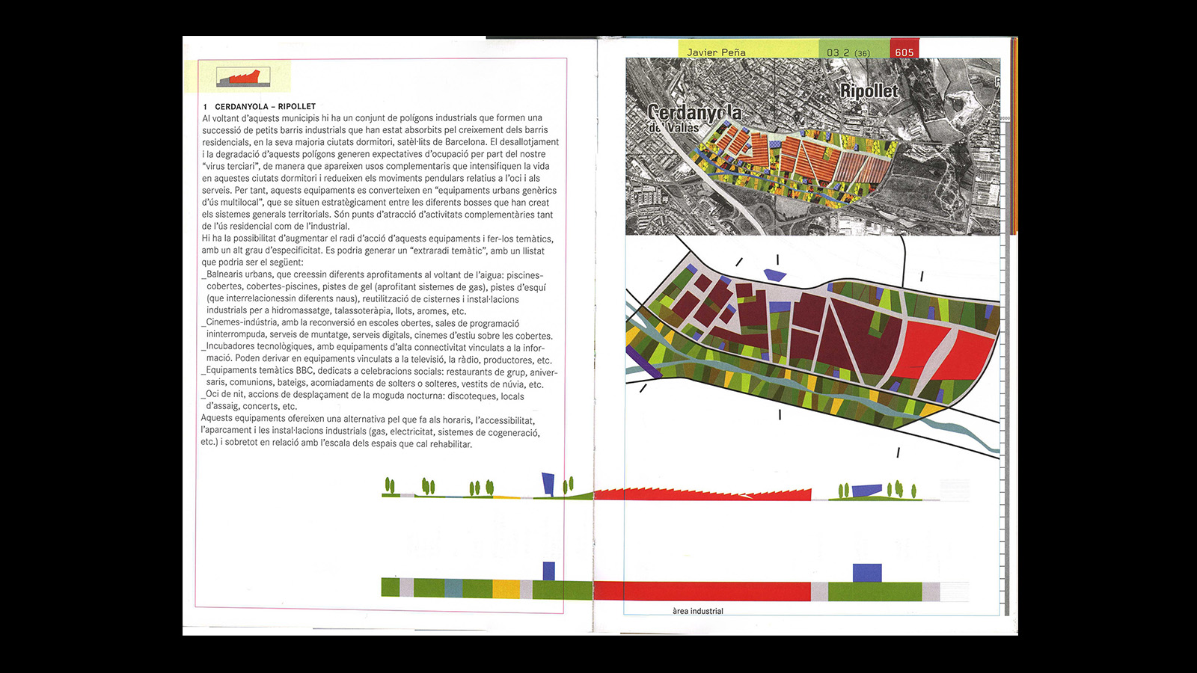
Task: Click the blue building at the right of the section drawing
Action: tap(867, 491)
